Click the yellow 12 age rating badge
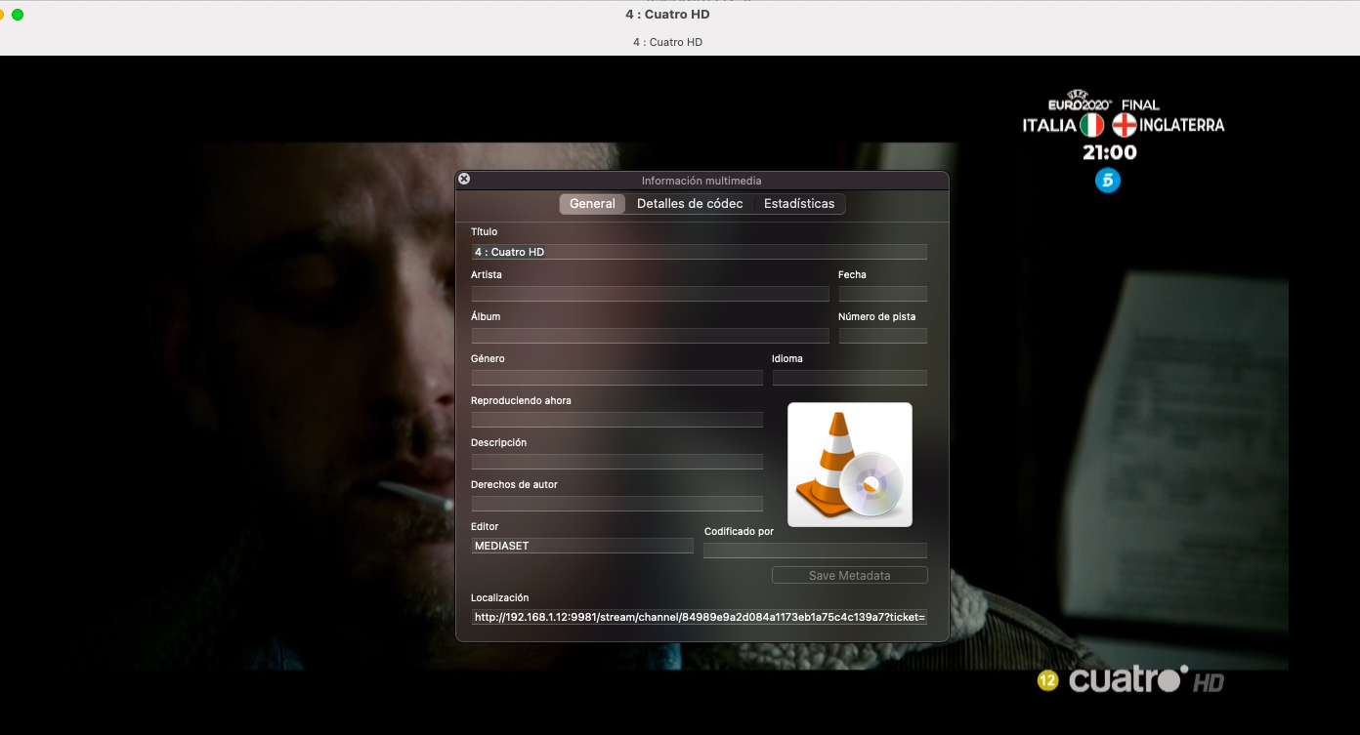Viewport: 1360px width, 735px height. click(1047, 680)
